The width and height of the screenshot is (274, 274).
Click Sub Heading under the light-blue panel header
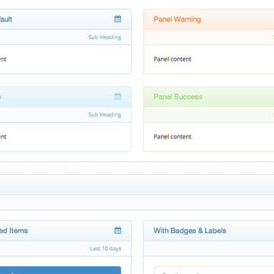coord(104,115)
